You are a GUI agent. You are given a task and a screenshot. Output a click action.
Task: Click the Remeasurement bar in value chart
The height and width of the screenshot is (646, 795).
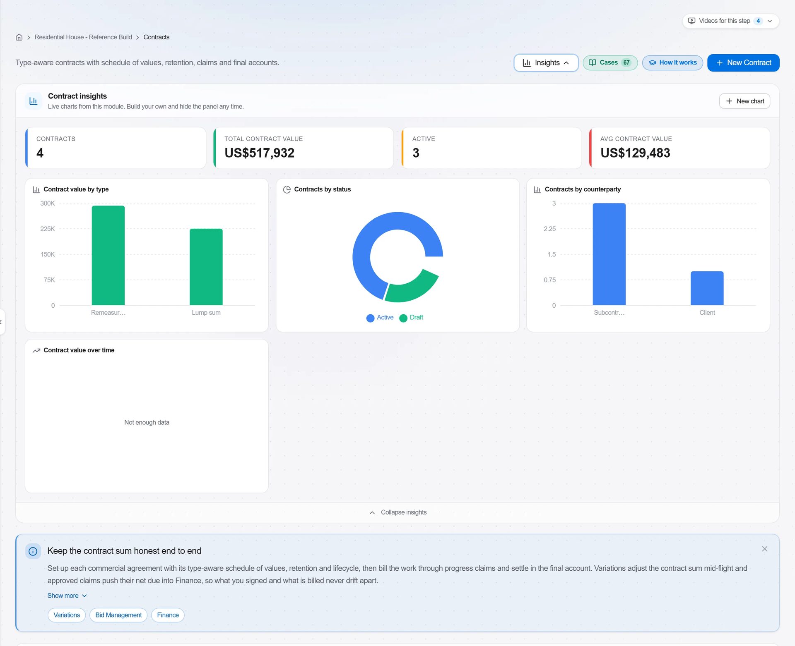click(x=108, y=256)
